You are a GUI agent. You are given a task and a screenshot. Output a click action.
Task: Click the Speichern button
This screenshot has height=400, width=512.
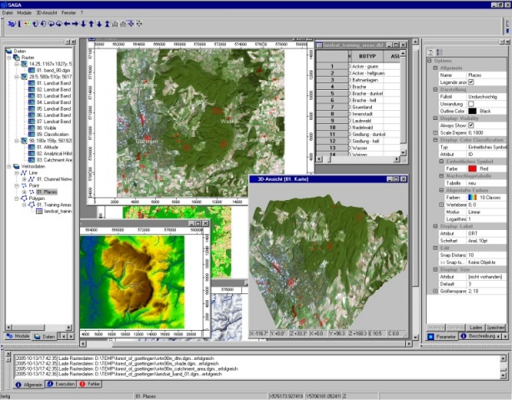point(495,327)
